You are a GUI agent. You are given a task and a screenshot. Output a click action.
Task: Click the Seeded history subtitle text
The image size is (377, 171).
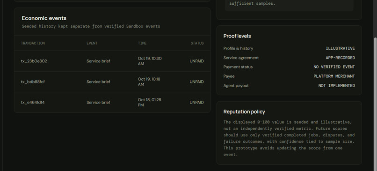[x=91, y=26]
